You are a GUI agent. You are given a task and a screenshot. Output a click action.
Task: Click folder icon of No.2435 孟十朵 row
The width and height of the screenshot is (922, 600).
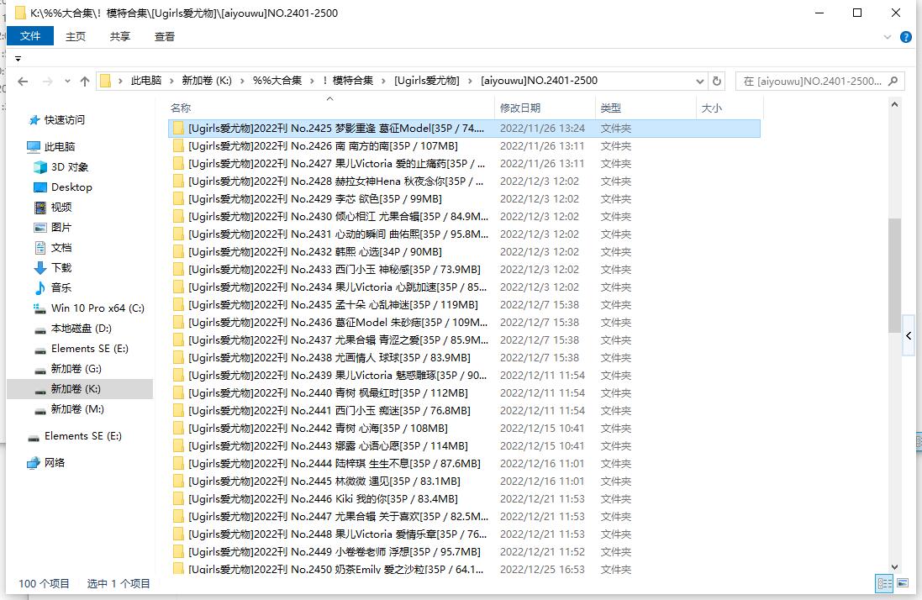179,304
